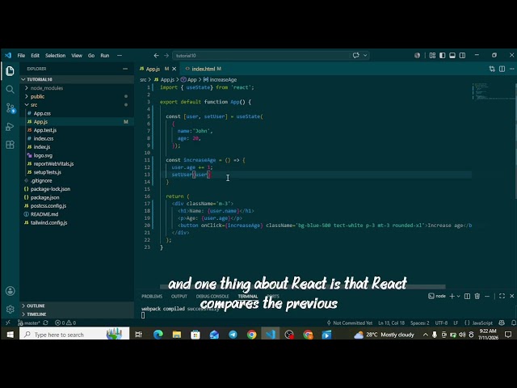Click errors and warnings status item
The image size is (517, 388).
(x=65, y=323)
